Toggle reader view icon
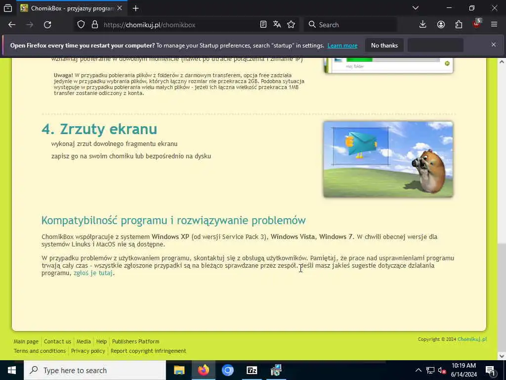 tap(263, 25)
